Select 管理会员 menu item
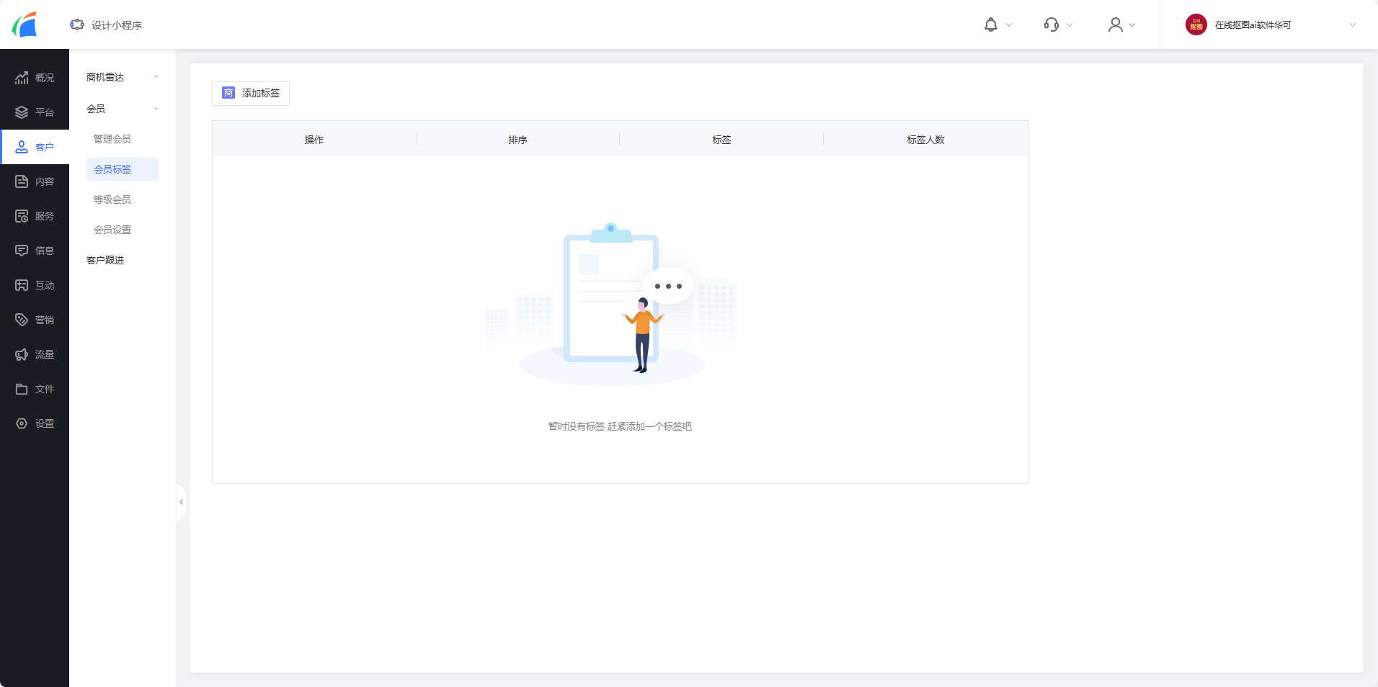The height and width of the screenshot is (687, 1378). 112,139
